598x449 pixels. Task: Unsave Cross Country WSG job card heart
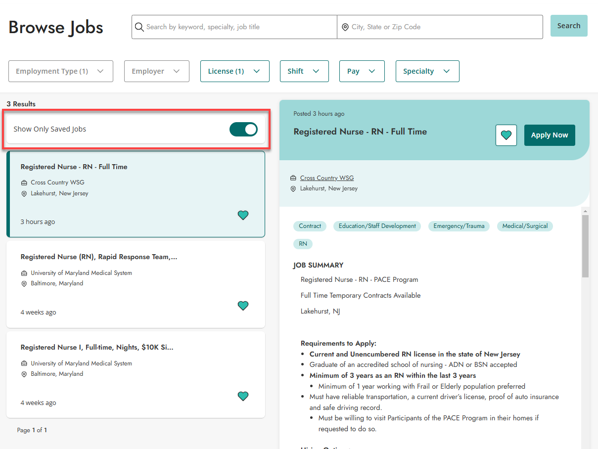243,215
